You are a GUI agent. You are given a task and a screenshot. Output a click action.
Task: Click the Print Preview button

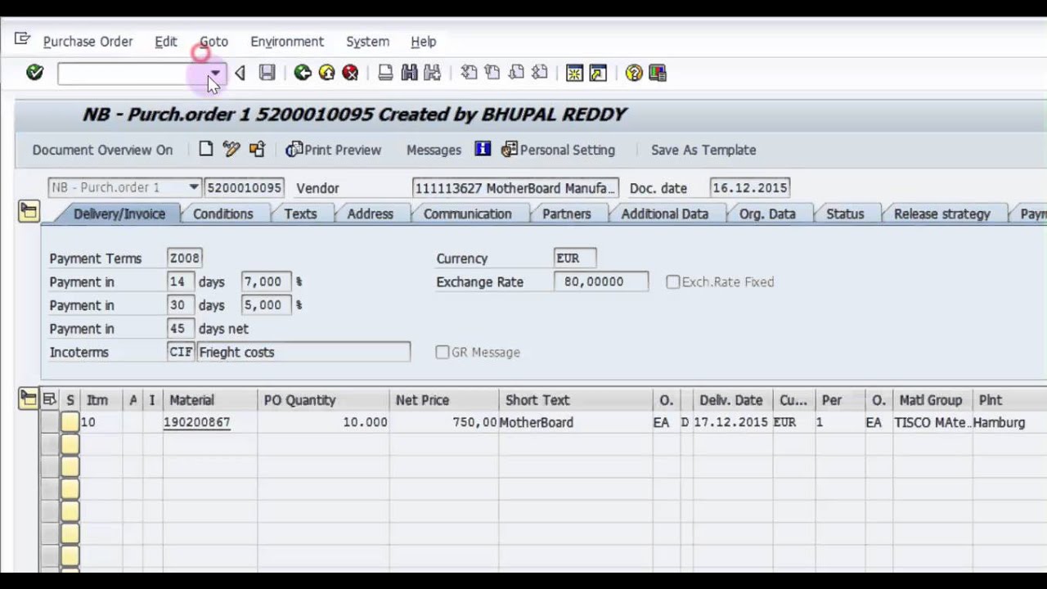pyautogui.click(x=334, y=150)
